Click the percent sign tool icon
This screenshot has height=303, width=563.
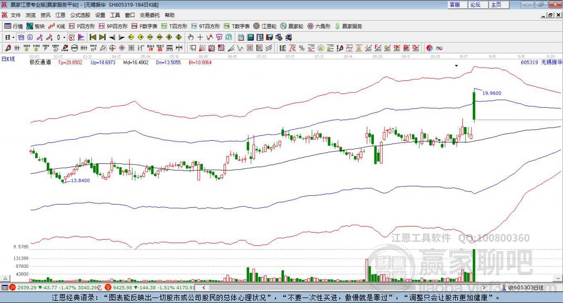(302, 48)
